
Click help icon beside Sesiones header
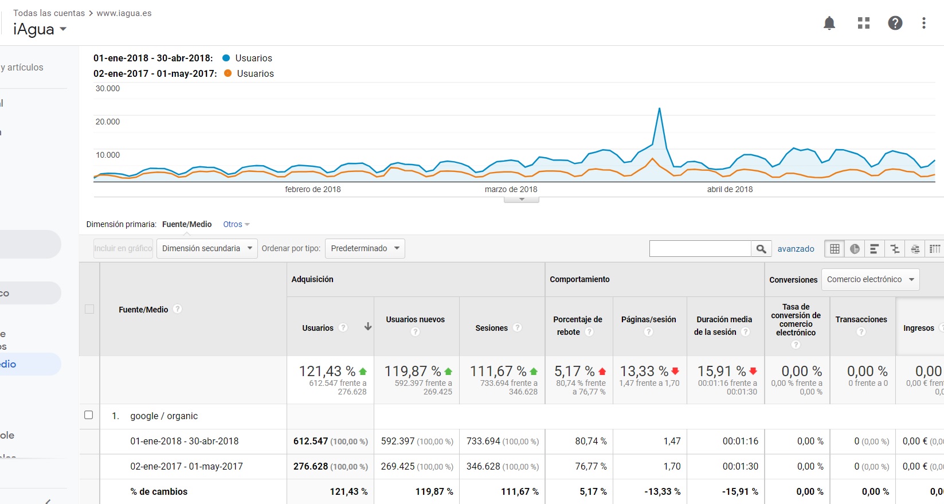tap(518, 327)
